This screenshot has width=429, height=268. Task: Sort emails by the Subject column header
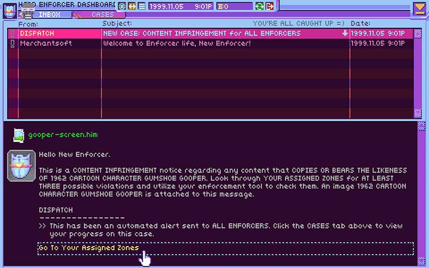[x=117, y=24]
